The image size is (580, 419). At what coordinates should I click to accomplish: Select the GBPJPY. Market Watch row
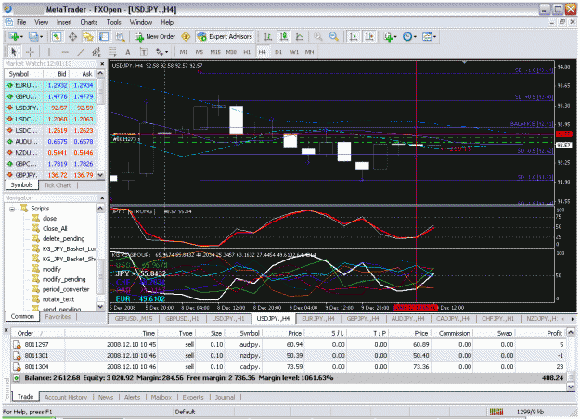tap(51, 175)
